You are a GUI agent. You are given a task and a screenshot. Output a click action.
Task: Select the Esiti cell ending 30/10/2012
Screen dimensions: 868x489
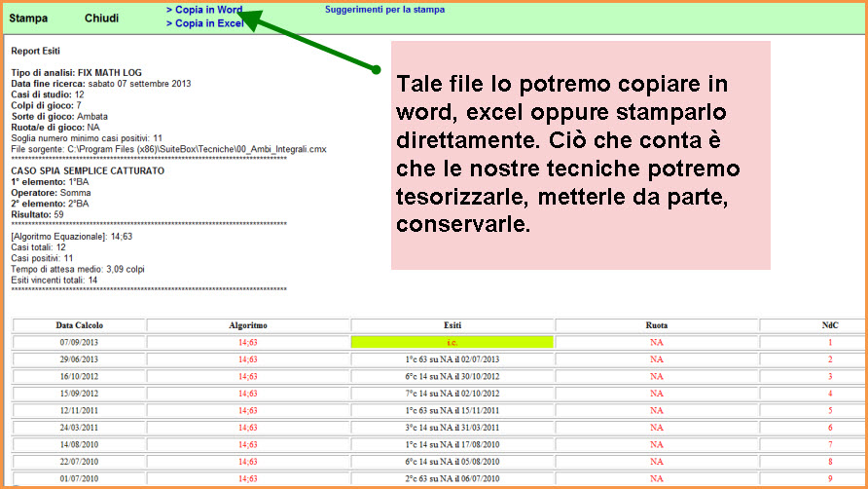(x=452, y=376)
